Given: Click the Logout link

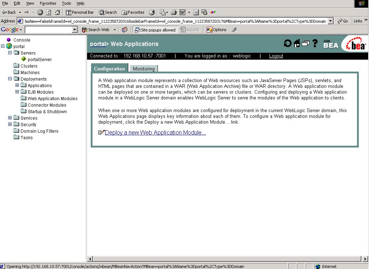Looking at the screenshot, I should point(276,56).
